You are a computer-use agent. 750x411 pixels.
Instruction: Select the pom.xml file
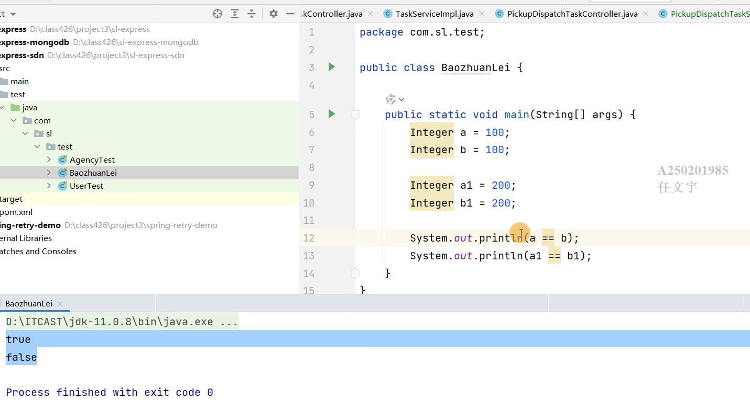point(16,212)
